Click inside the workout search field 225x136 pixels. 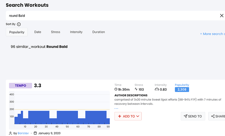point(111,16)
